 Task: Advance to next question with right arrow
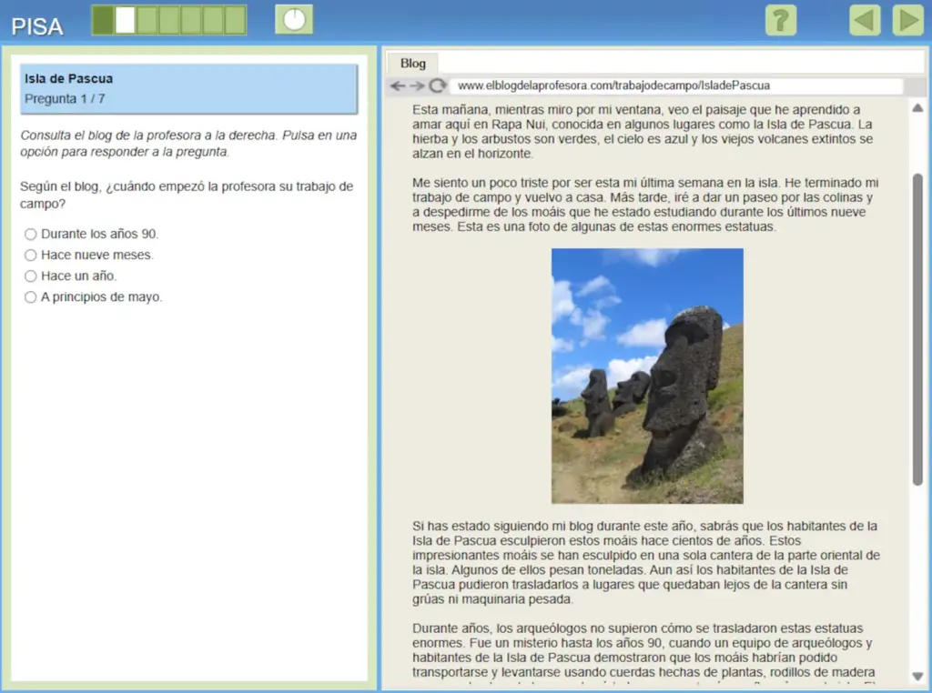tap(907, 20)
